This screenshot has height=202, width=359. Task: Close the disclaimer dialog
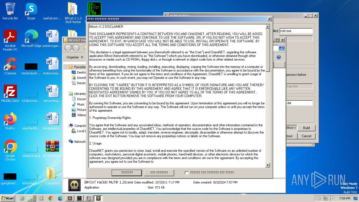pos(269,19)
